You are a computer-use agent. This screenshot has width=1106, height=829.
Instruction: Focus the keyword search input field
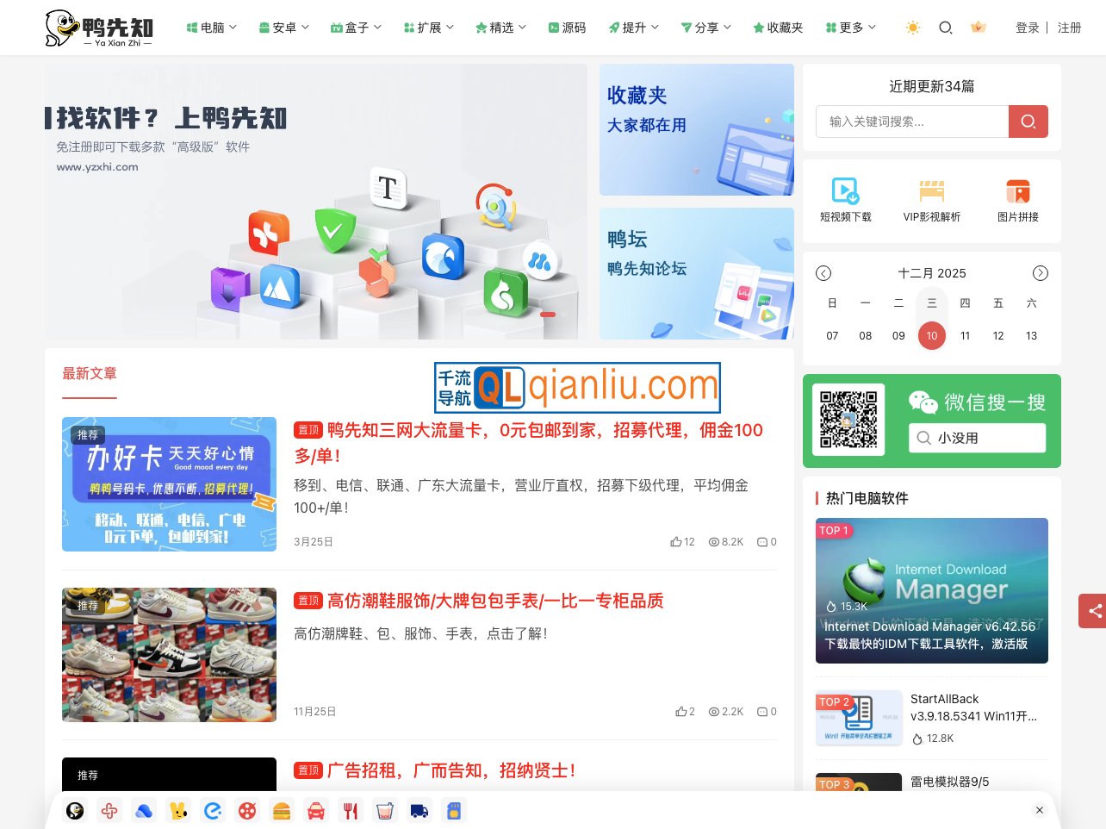click(911, 122)
